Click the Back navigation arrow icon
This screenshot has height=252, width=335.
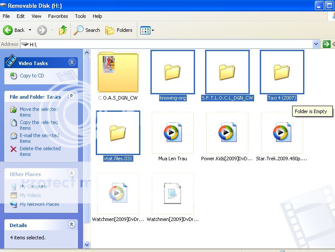pos(8,30)
